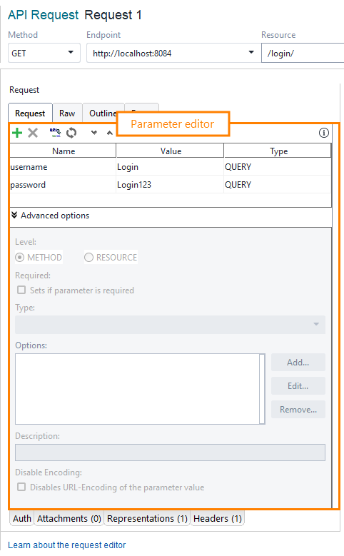Image resolution: width=344 pixels, height=556 pixels.
Task: Click the Resource field containing /login/
Action: [x=303, y=54]
